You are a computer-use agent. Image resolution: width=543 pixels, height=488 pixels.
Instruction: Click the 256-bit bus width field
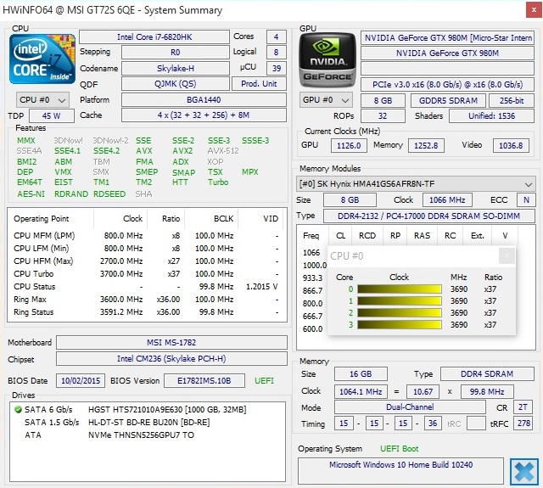point(512,100)
